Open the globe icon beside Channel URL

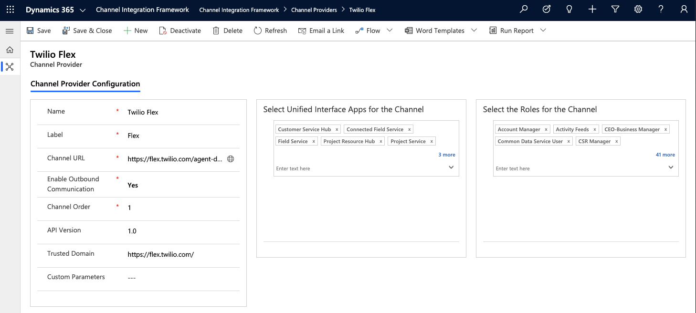point(231,159)
